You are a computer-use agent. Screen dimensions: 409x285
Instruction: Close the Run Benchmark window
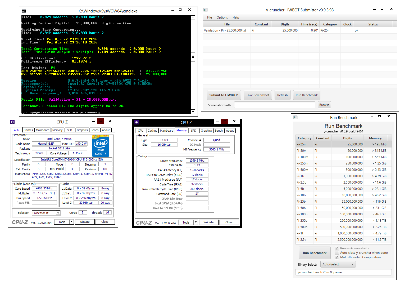point(389,116)
